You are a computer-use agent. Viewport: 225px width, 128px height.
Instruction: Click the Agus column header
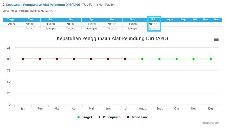coord(170,20)
